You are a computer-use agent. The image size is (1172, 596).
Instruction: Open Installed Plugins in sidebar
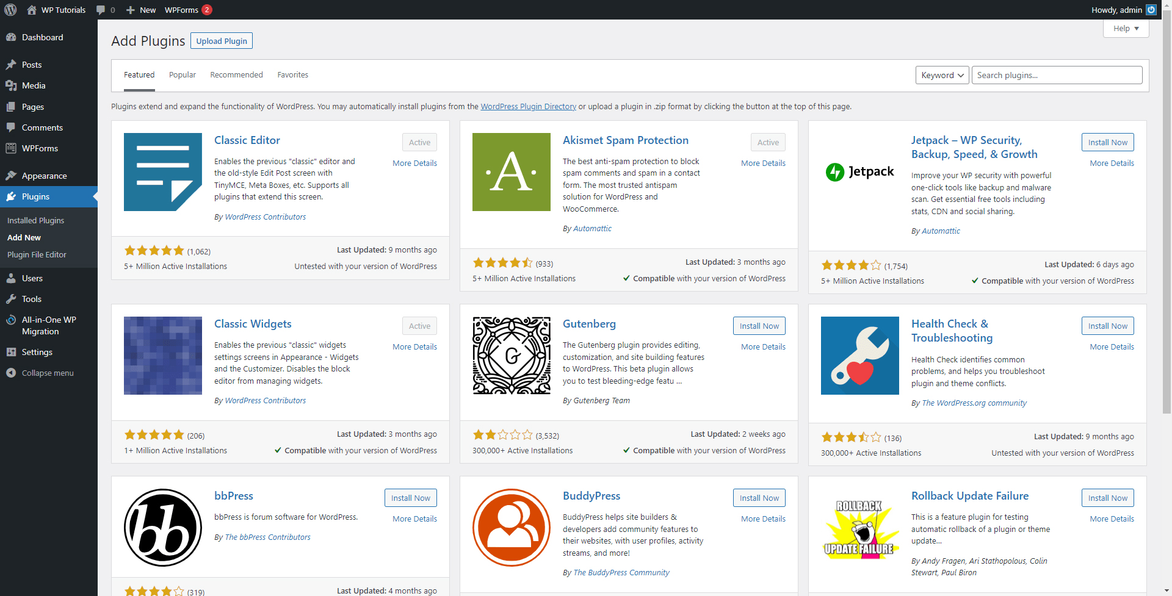coord(35,220)
